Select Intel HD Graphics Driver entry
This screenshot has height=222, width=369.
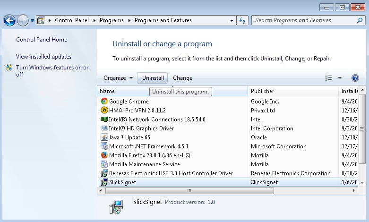point(141,128)
